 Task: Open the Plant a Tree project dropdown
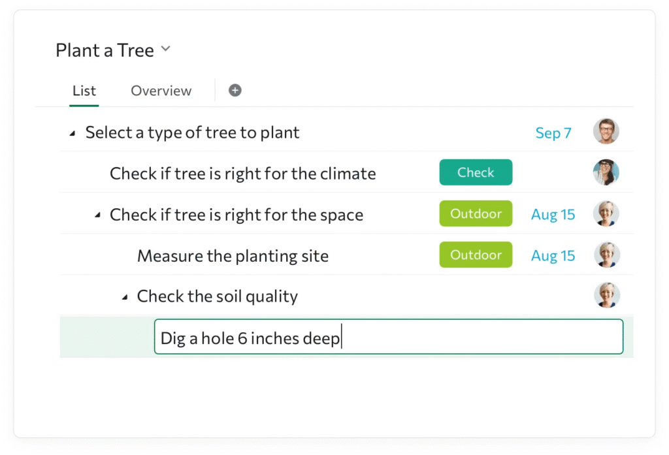coord(165,48)
